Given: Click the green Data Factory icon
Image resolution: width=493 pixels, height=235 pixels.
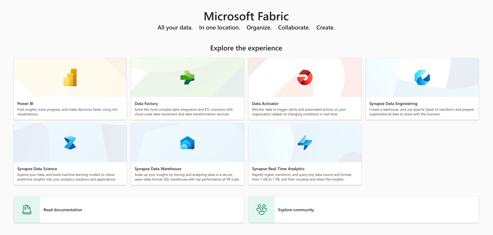Looking at the screenshot, I should pyautogui.click(x=187, y=78).
